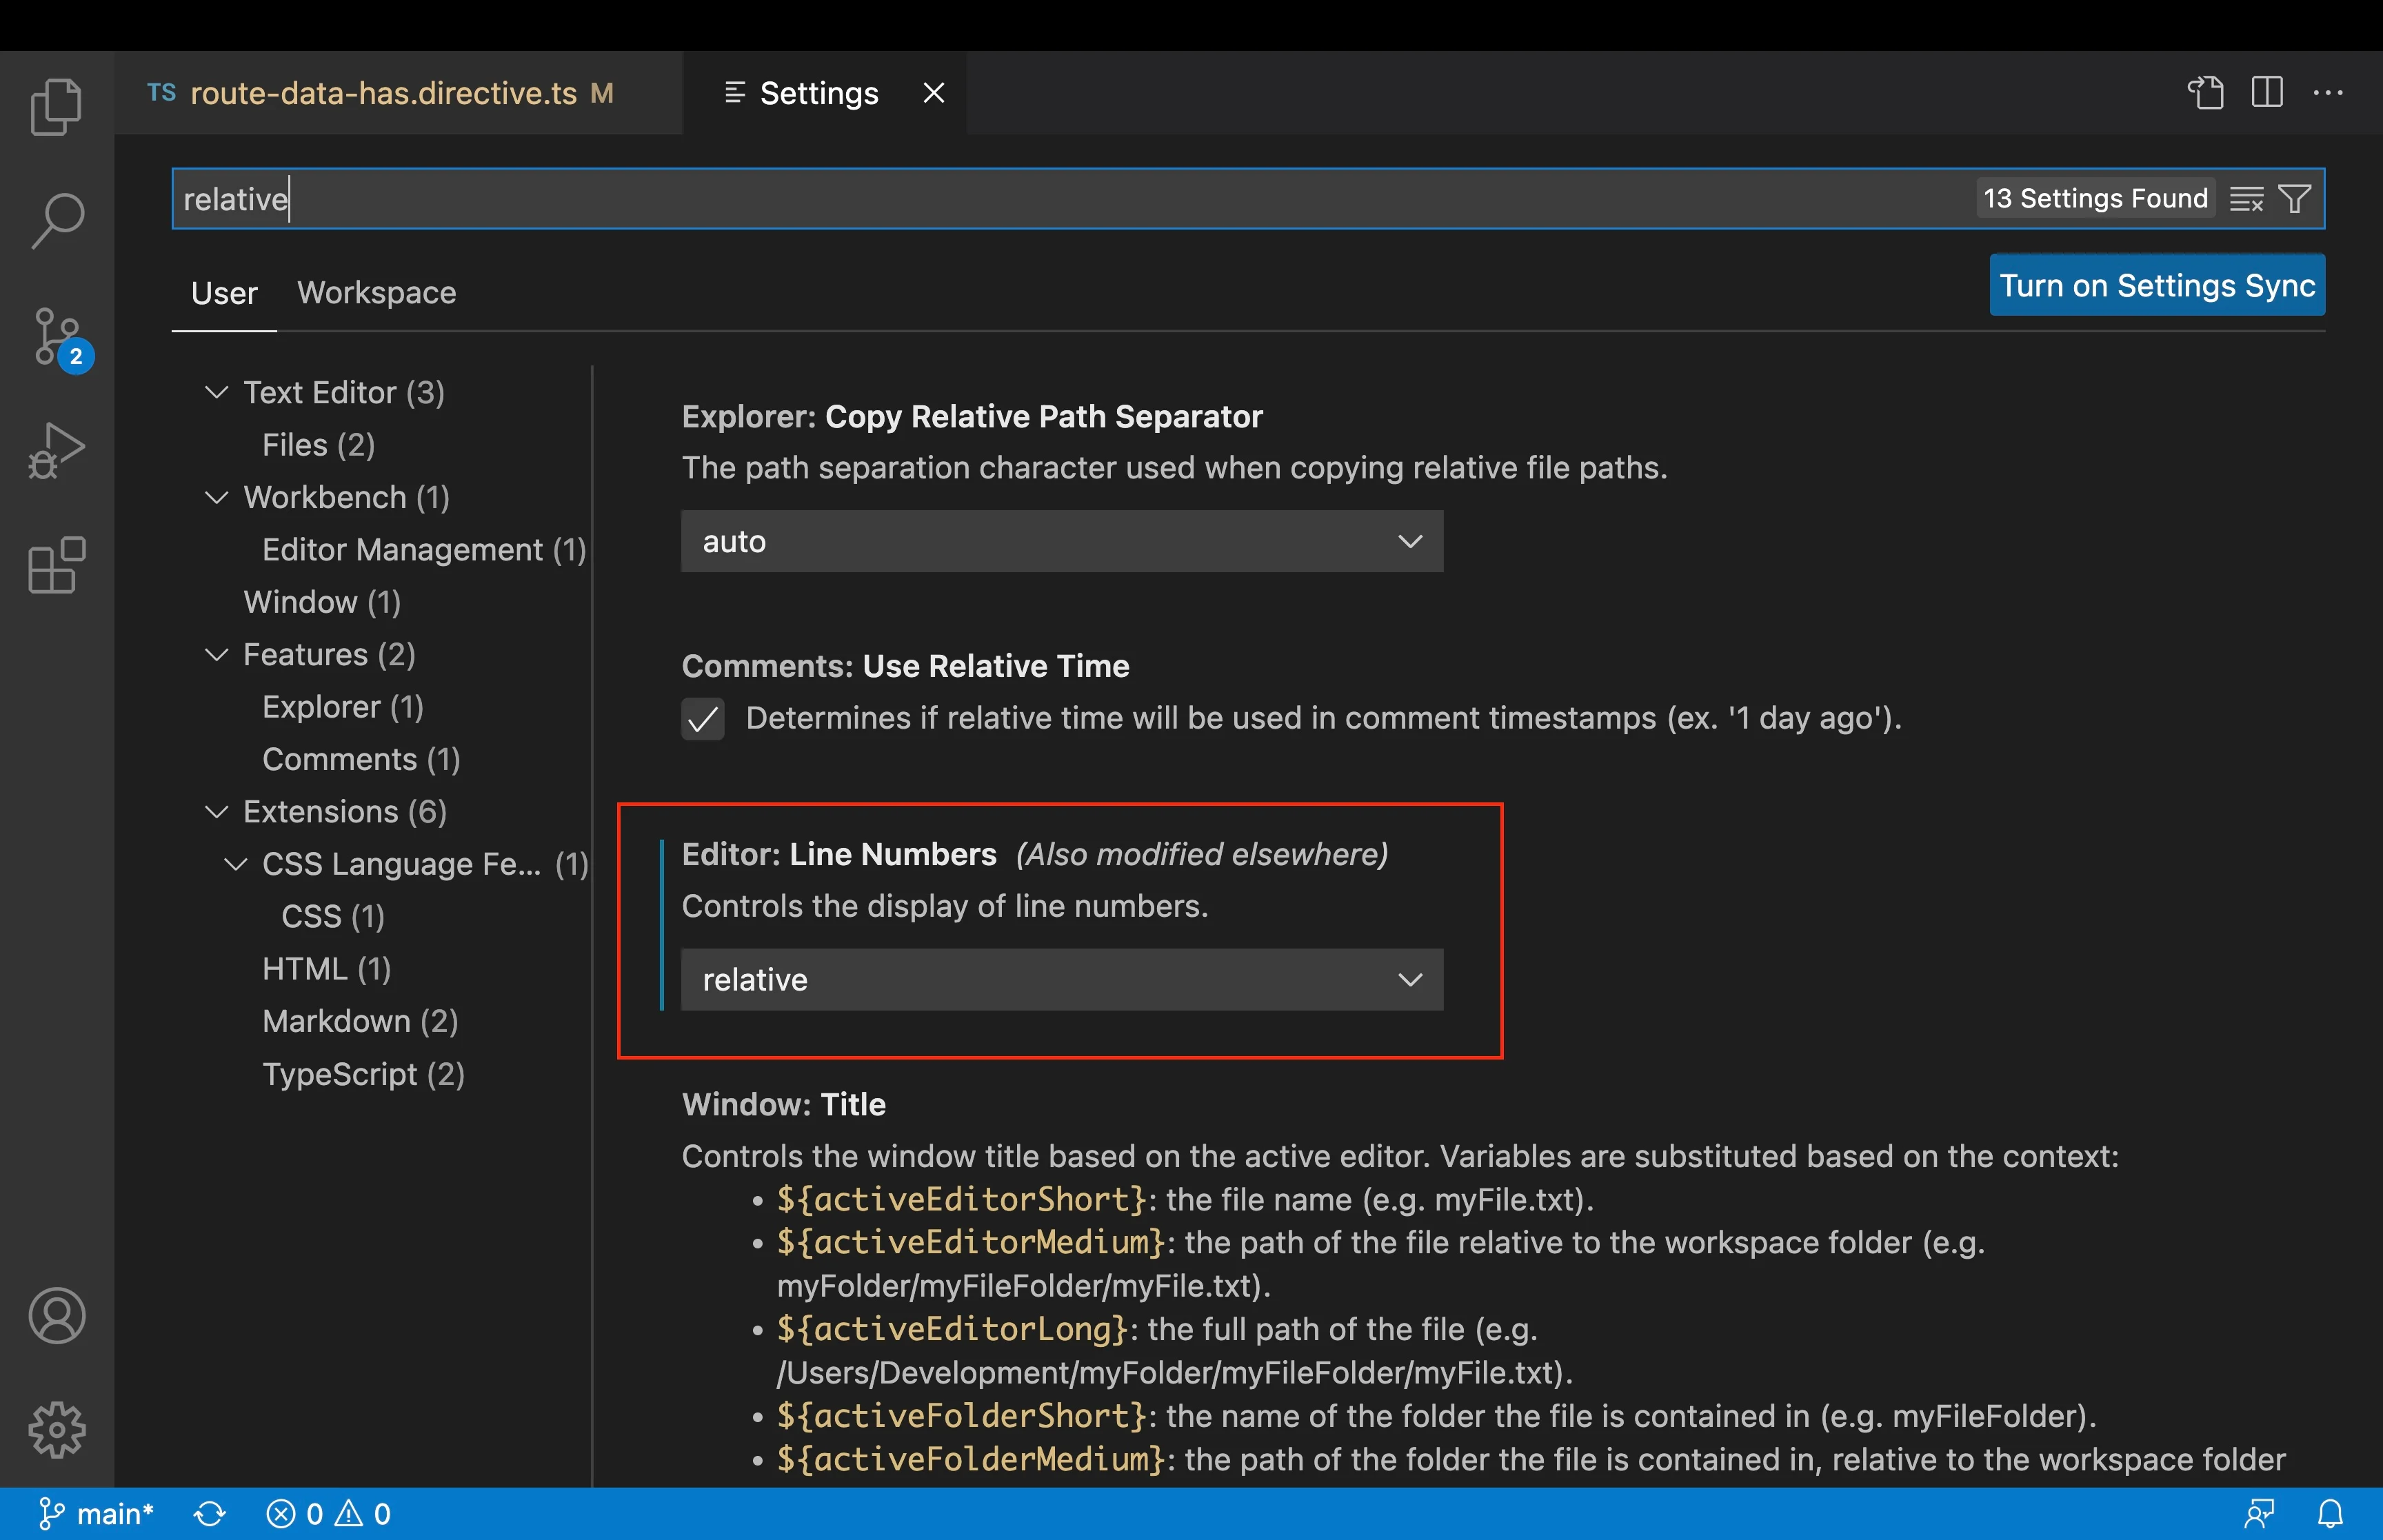The width and height of the screenshot is (2383, 1540).
Task: Synchronize changes in status bar
Action: point(210,1514)
